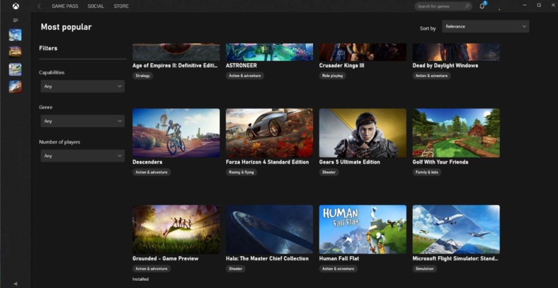Go back with the back arrow
This screenshot has height=288, width=558.
point(39,6)
